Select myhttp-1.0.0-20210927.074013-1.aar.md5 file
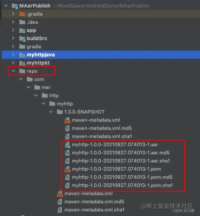Image resolution: width=200 pixels, height=216 pixels. coord(121,153)
